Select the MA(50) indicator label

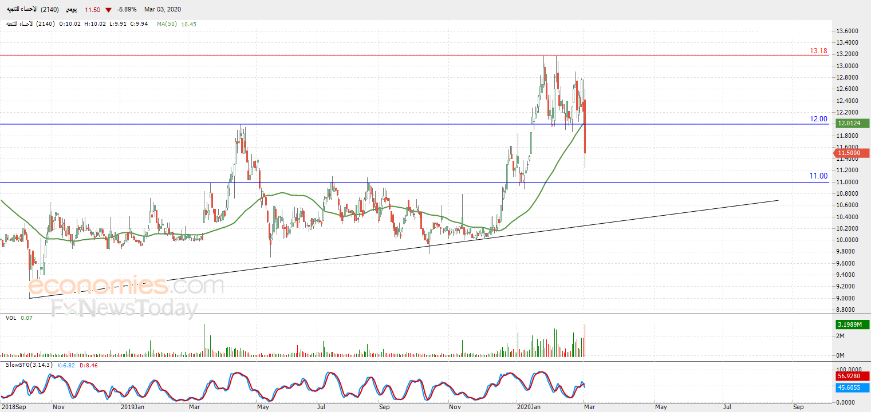coord(168,24)
